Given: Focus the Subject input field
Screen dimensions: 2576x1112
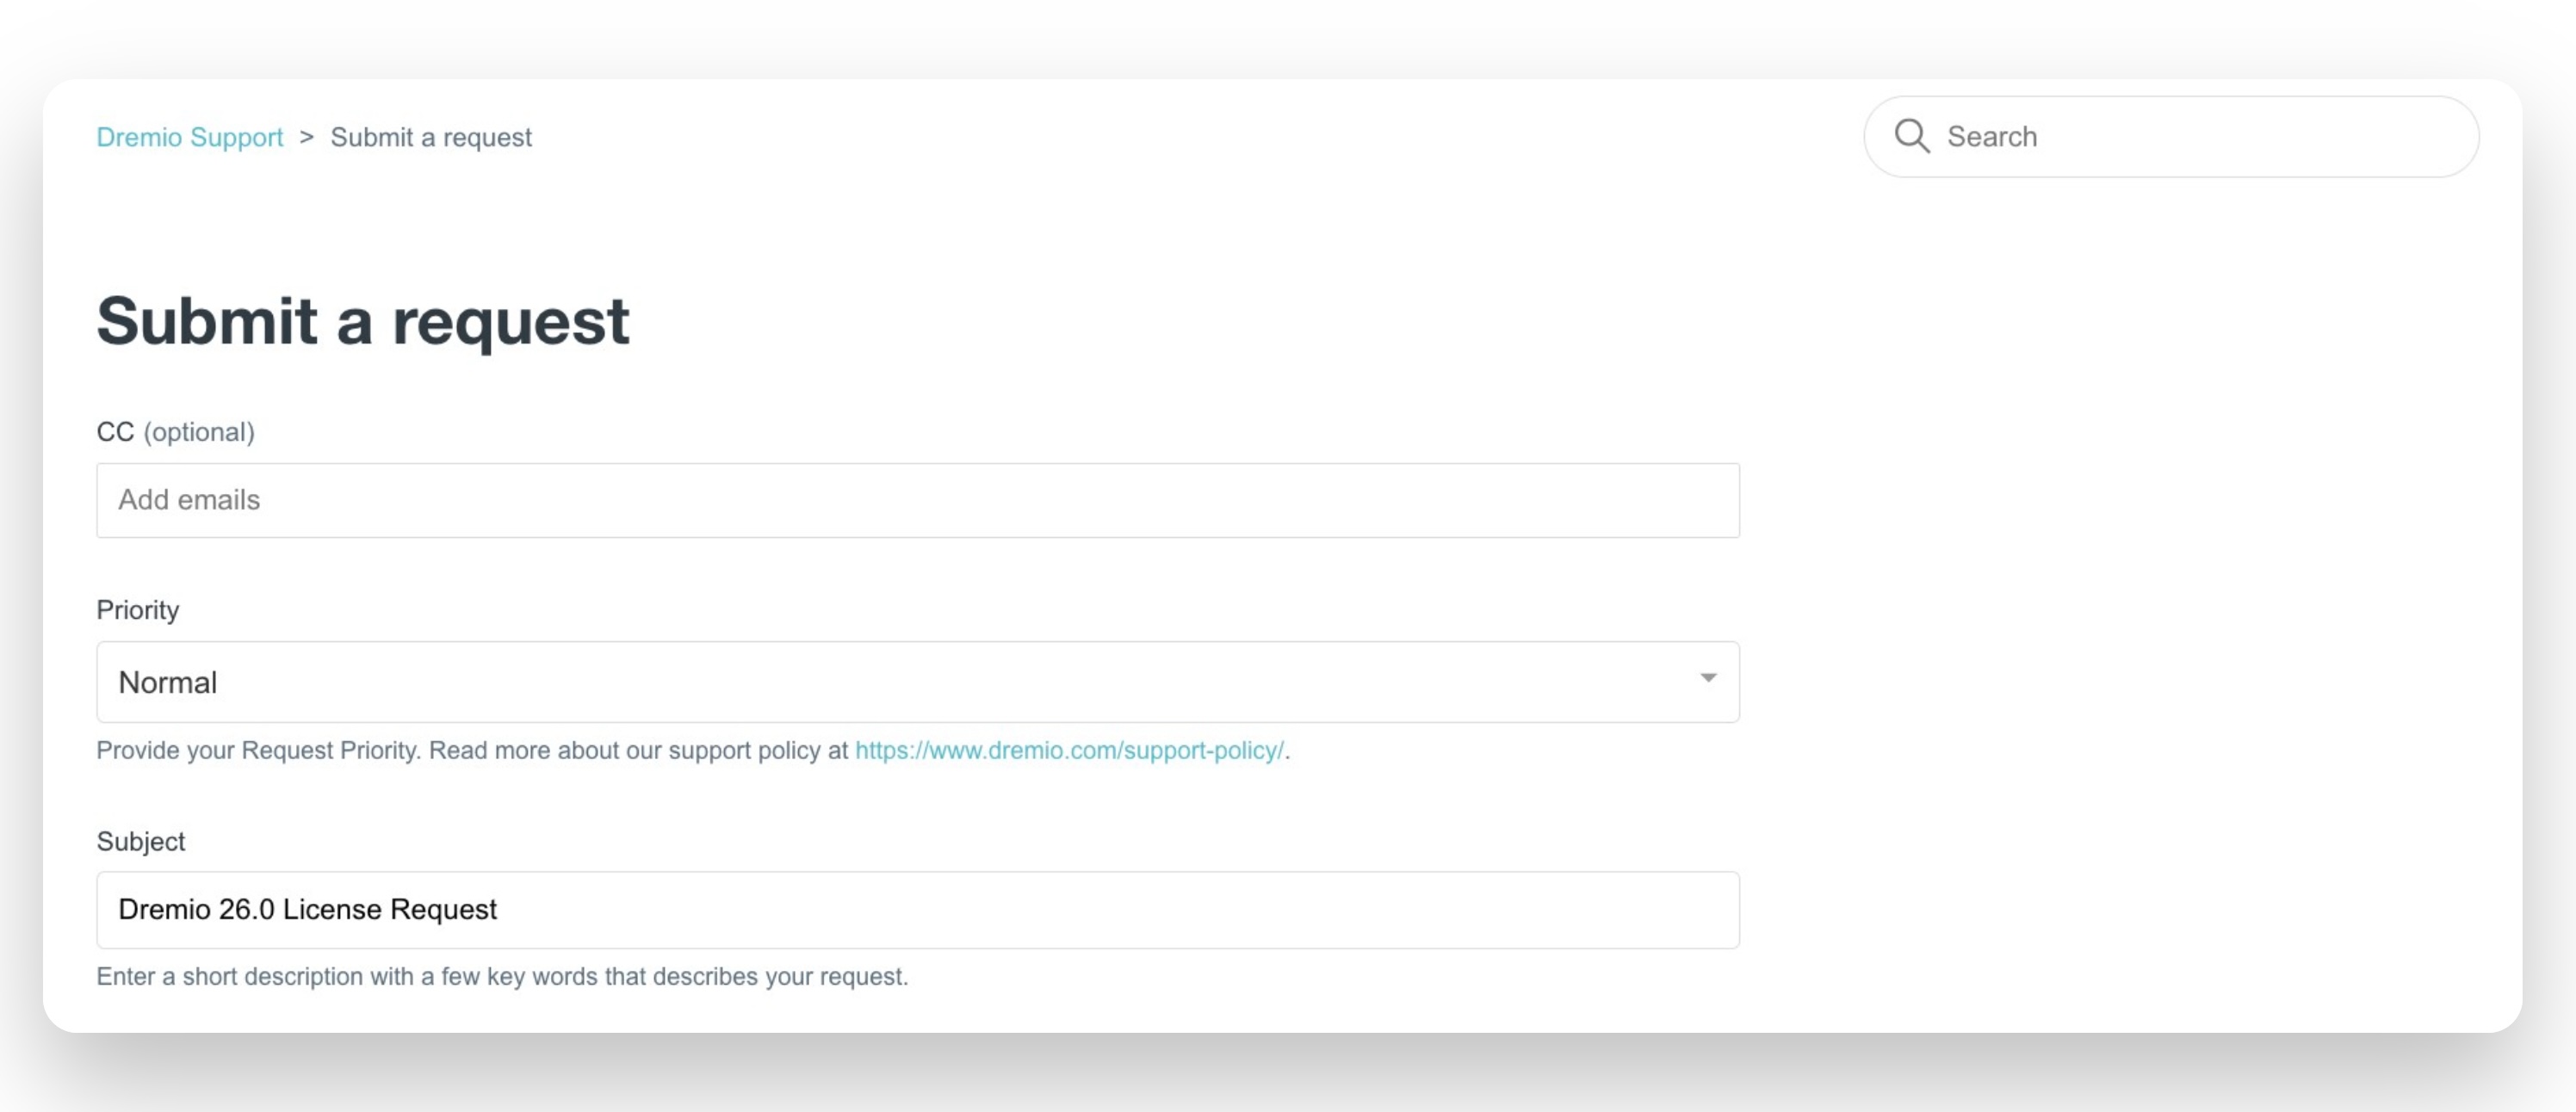Looking at the screenshot, I should (1100, 910).
